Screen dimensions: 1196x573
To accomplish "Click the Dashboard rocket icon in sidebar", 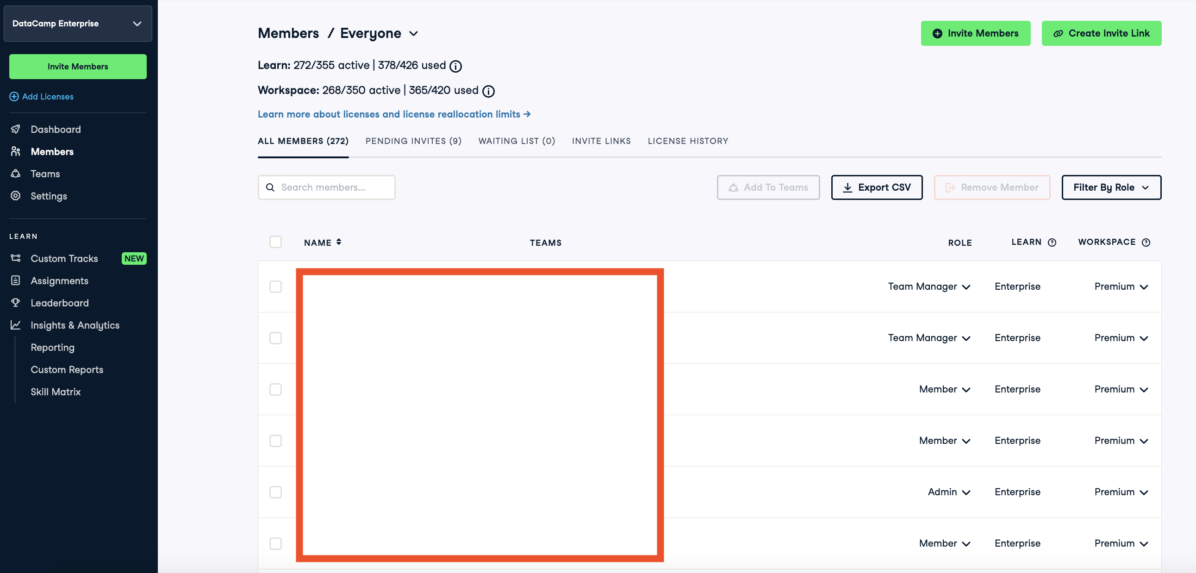I will point(15,129).
